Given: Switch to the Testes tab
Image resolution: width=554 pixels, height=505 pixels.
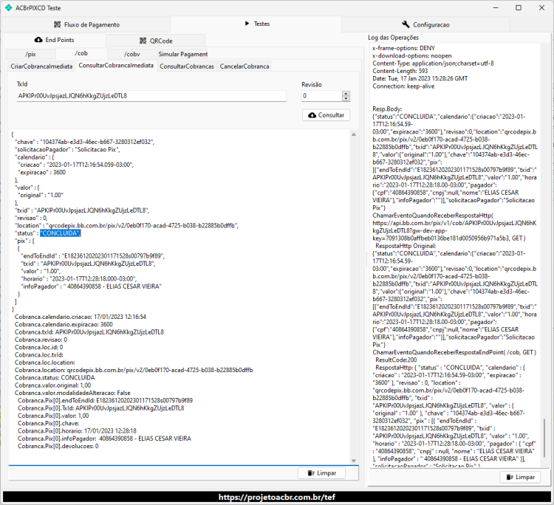Looking at the screenshot, I should pyautogui.click(x=256, y=24).
